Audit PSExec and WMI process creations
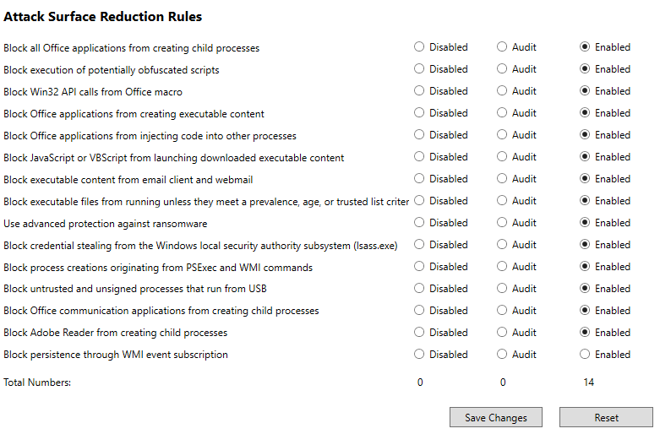The image size is (660, 434). [x=503, y=267]
